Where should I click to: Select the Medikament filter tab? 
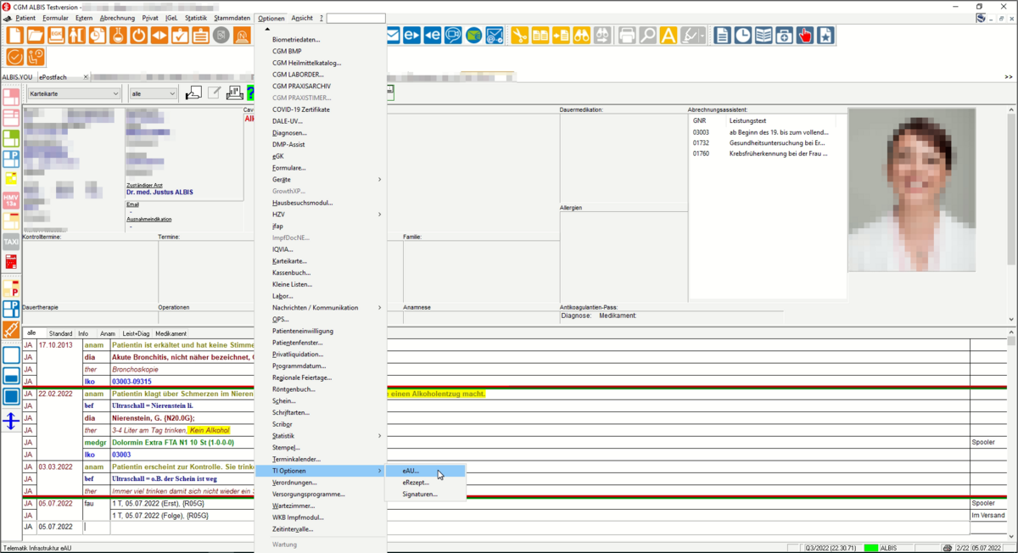(x=171, y=333)
